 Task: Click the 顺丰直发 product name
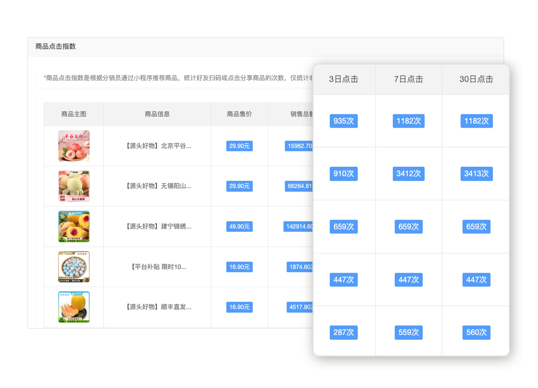tap(158, 307)
